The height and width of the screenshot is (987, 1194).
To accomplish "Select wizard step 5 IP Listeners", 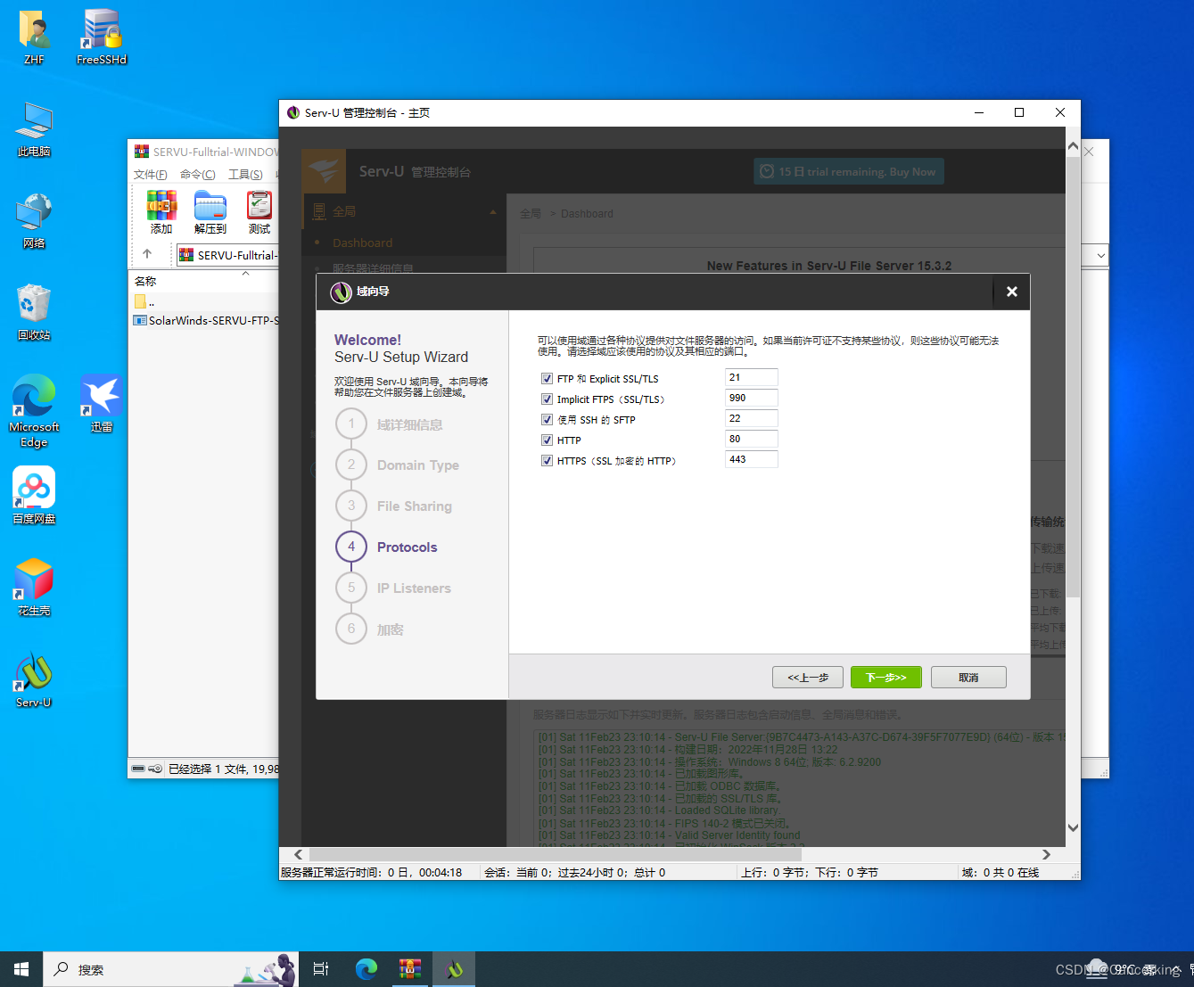I will [393, 588].
